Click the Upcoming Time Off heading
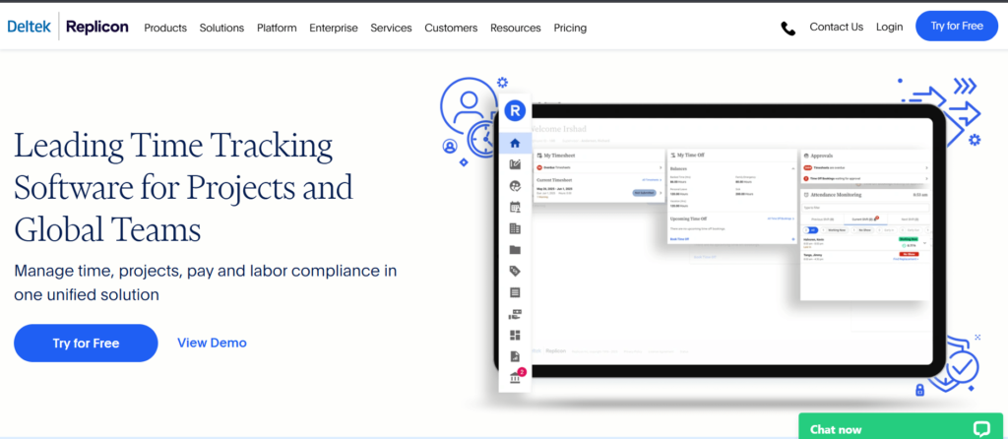 click(688, 219)
